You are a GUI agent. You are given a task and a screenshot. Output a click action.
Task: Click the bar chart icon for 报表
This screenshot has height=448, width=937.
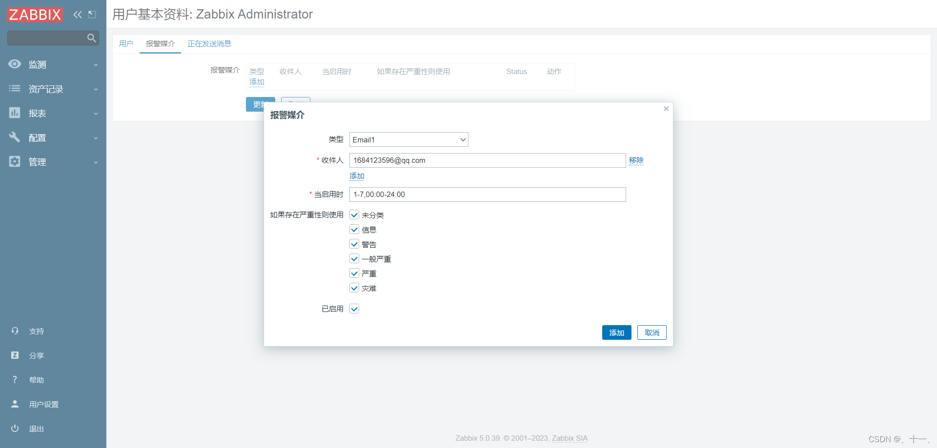tap(15, 113)
